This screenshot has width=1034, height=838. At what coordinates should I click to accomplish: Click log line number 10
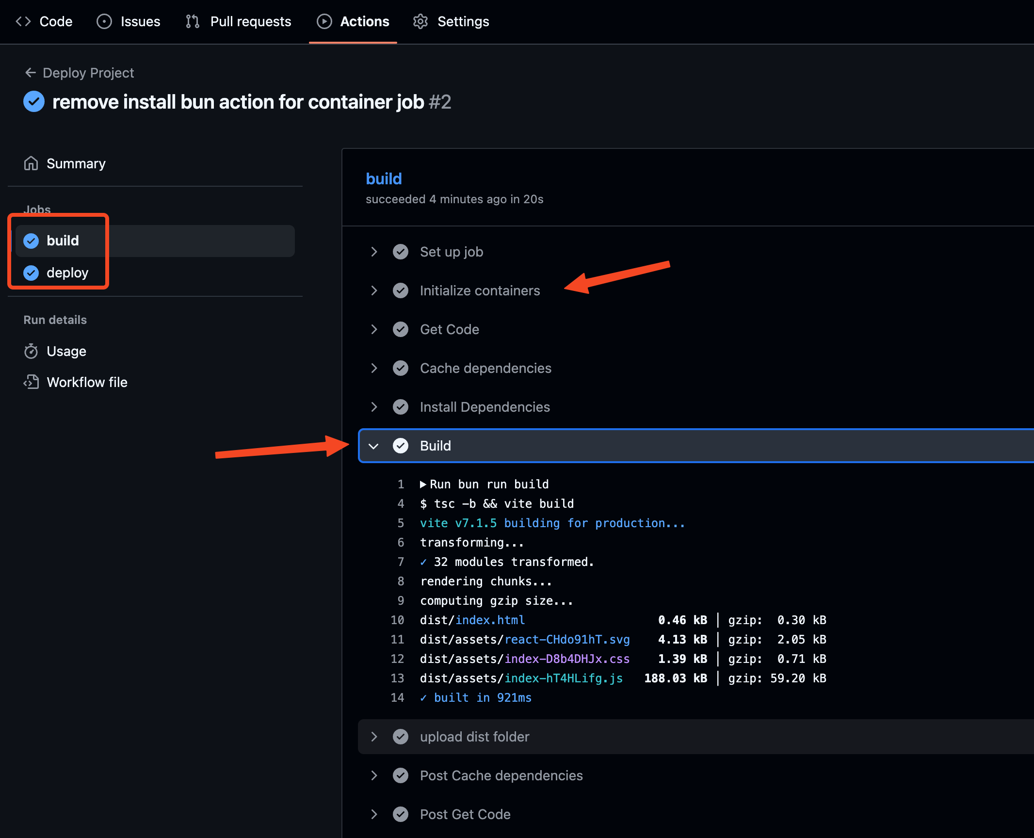coord(397,620)
